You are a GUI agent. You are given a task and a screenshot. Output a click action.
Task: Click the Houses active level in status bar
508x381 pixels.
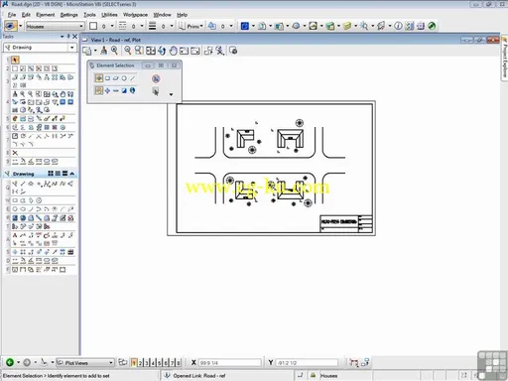tap(328, 376)
